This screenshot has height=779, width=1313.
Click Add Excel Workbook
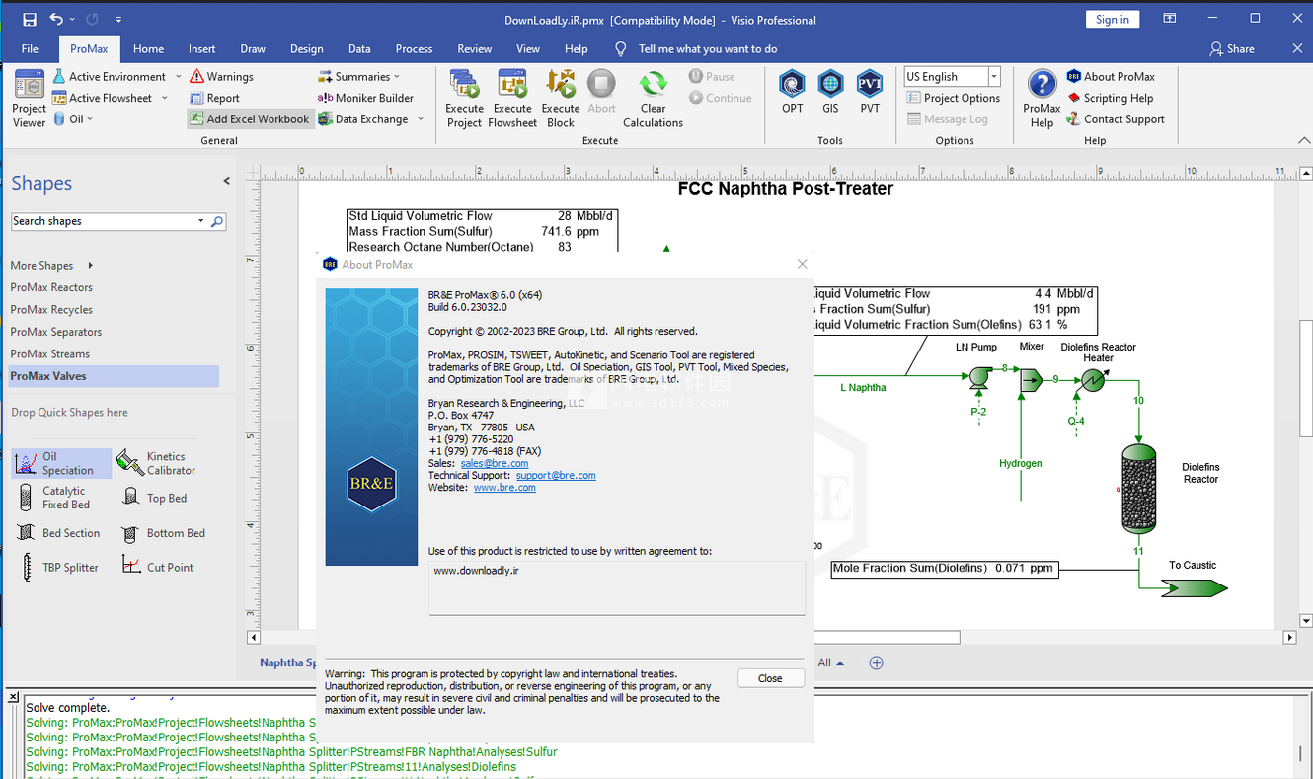[x=249, y=118]
